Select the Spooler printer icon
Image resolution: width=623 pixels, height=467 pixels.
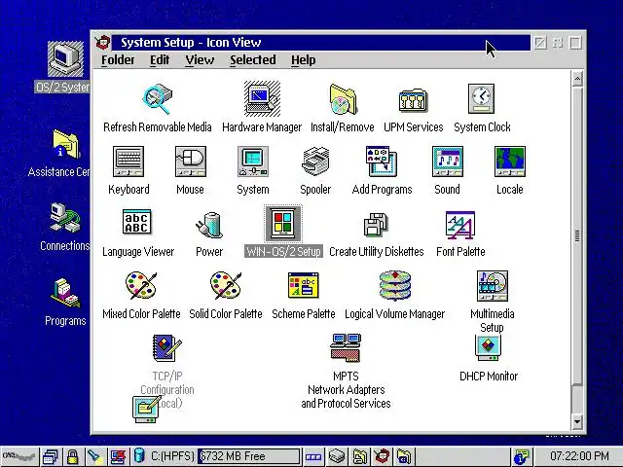coord(315,161)
